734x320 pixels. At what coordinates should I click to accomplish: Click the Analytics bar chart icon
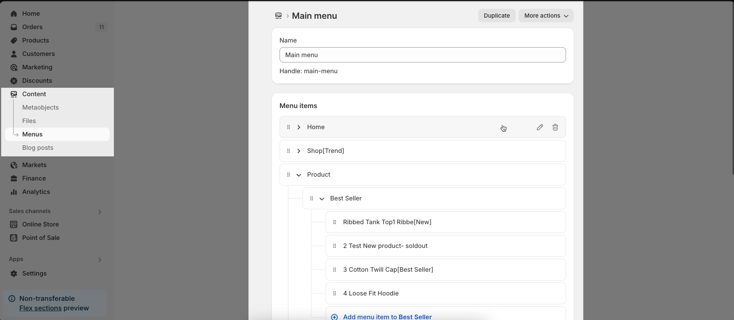pos(14,192)
